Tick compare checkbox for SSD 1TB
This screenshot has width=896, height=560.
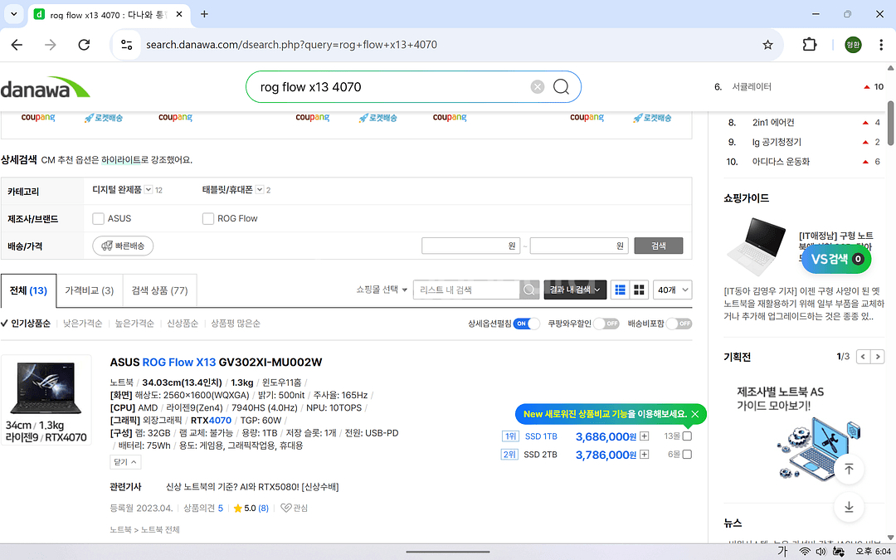coord(687,436)
